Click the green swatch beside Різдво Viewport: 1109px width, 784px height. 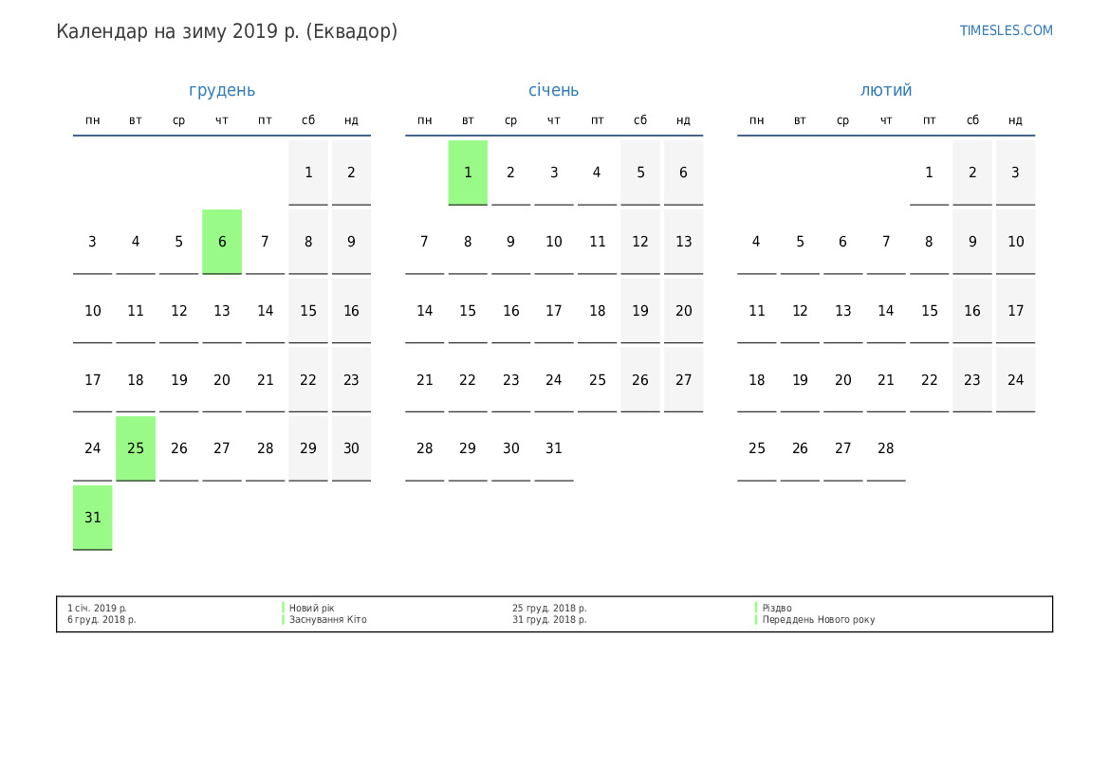(x=756, y=608)
